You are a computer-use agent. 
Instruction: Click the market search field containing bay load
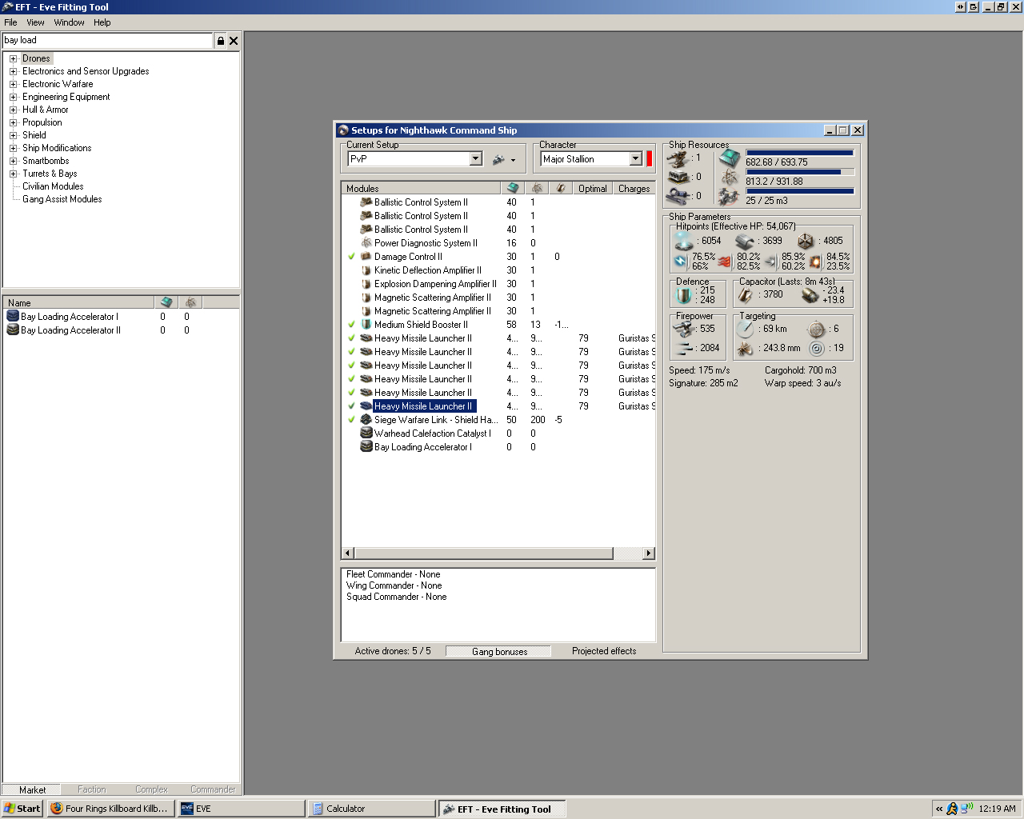(x=108, y=41)
